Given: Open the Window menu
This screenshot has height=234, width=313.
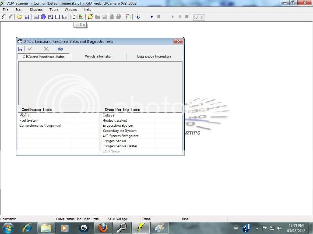Looking at the screenshot, I should tap(71, 9).
